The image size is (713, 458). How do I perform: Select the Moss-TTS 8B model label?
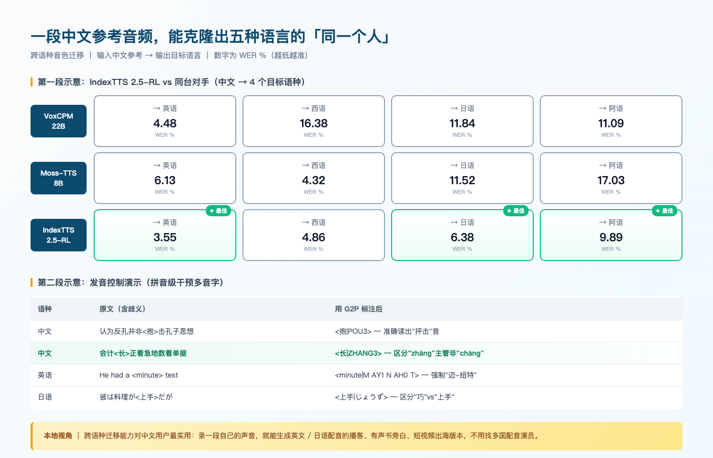pos(59,178)
